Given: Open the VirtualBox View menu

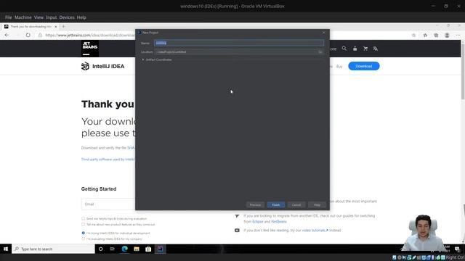Looking at the screenshot, I should pyautogui.click(x=39, y=17).
